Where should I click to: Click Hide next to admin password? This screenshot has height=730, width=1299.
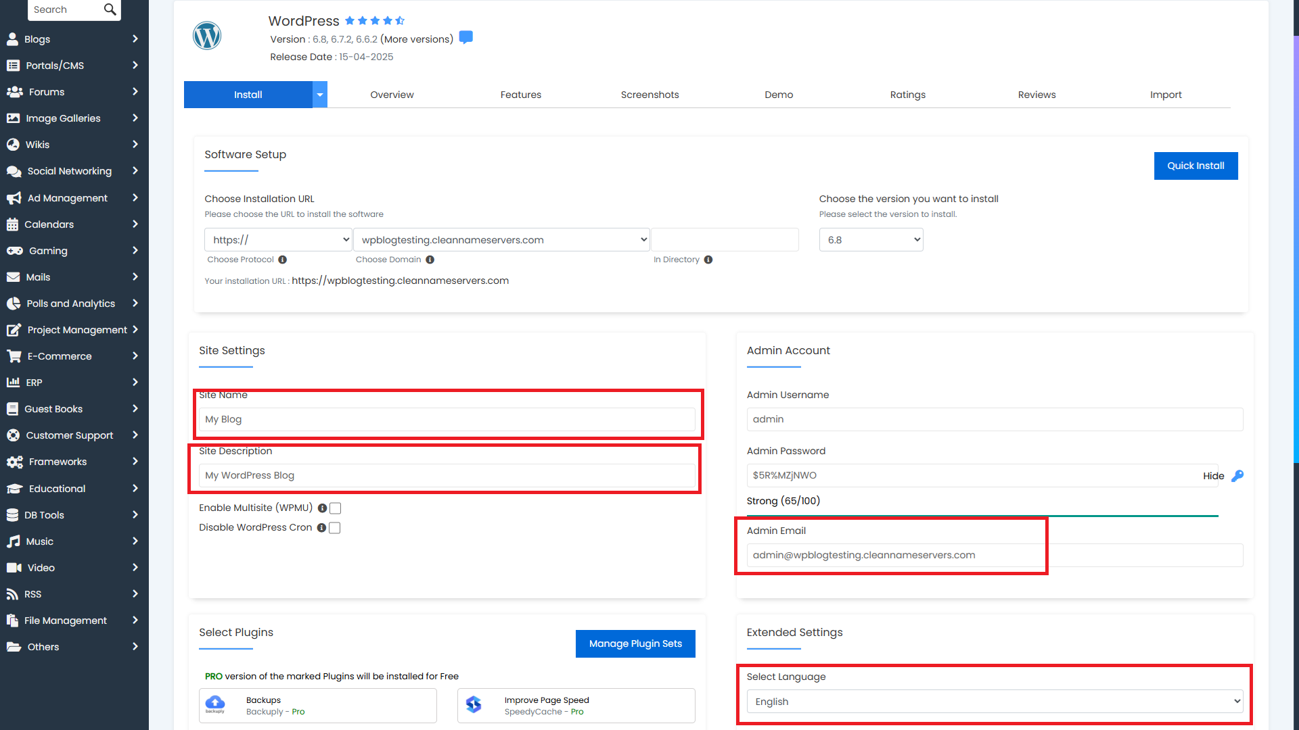tap(1213, 476)
